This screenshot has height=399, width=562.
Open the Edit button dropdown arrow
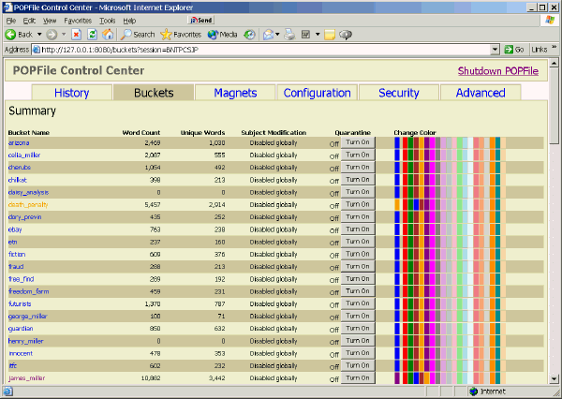click(x=318, y=35)
